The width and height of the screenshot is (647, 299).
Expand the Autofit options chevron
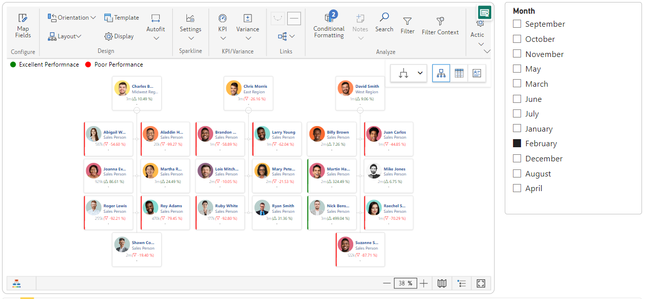pos(156,38)
